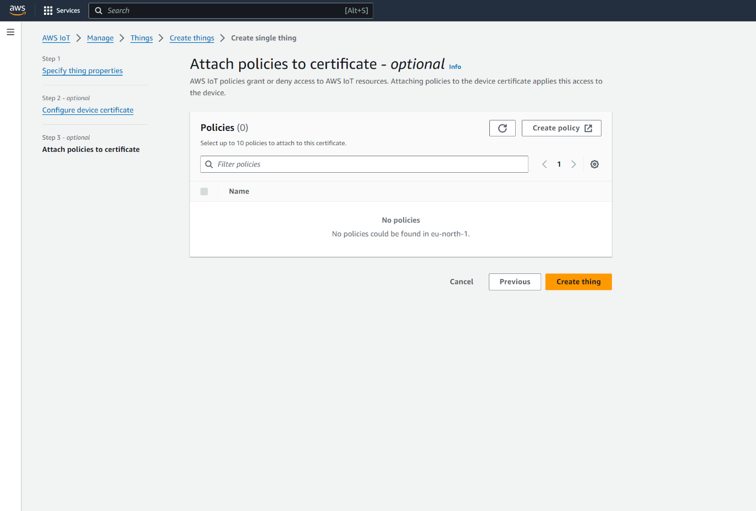Screen dimensions: 756x511
Task: Select the Things breadcrumb link
Action: pyautogui.click(x=141, y=38)
